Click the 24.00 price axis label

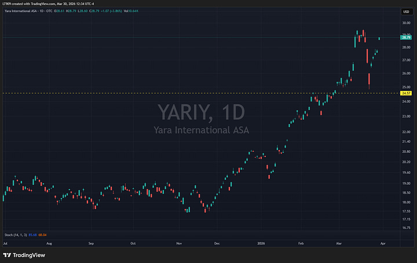[x=406, y=101]
